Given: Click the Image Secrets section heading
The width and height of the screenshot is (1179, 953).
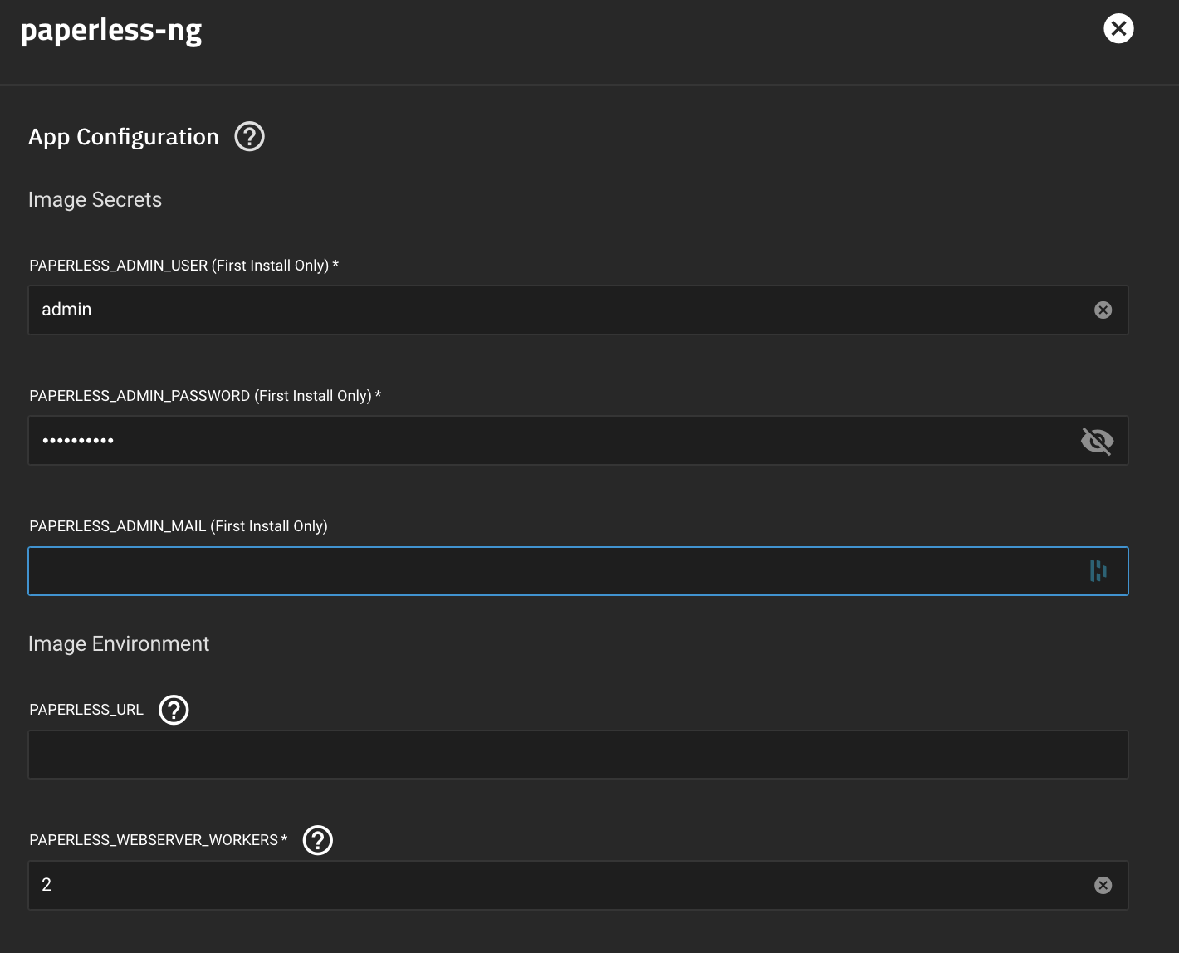Looking at the screenshot, I should [95, 200].
